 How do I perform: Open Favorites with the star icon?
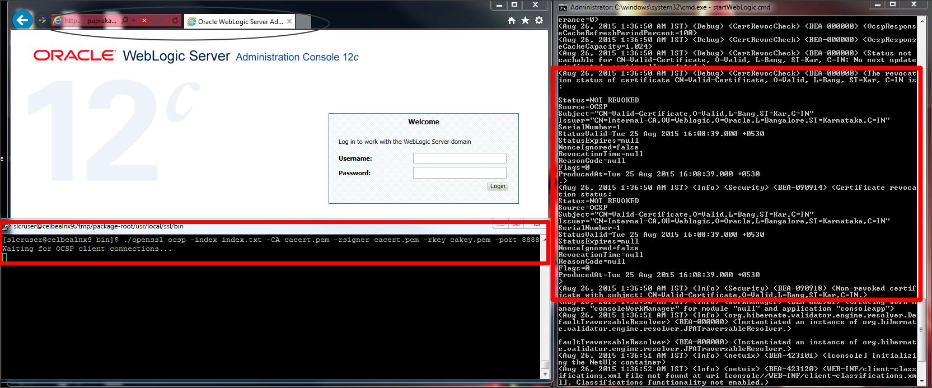[525, 21]
